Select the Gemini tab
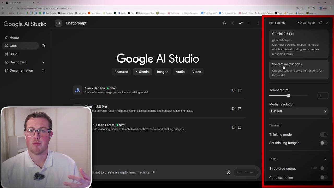The width and height of the screenshot is (334, 188). point(142,72)
